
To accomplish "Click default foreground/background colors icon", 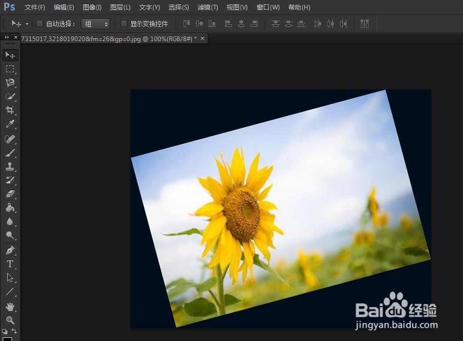I will [5, 332].
